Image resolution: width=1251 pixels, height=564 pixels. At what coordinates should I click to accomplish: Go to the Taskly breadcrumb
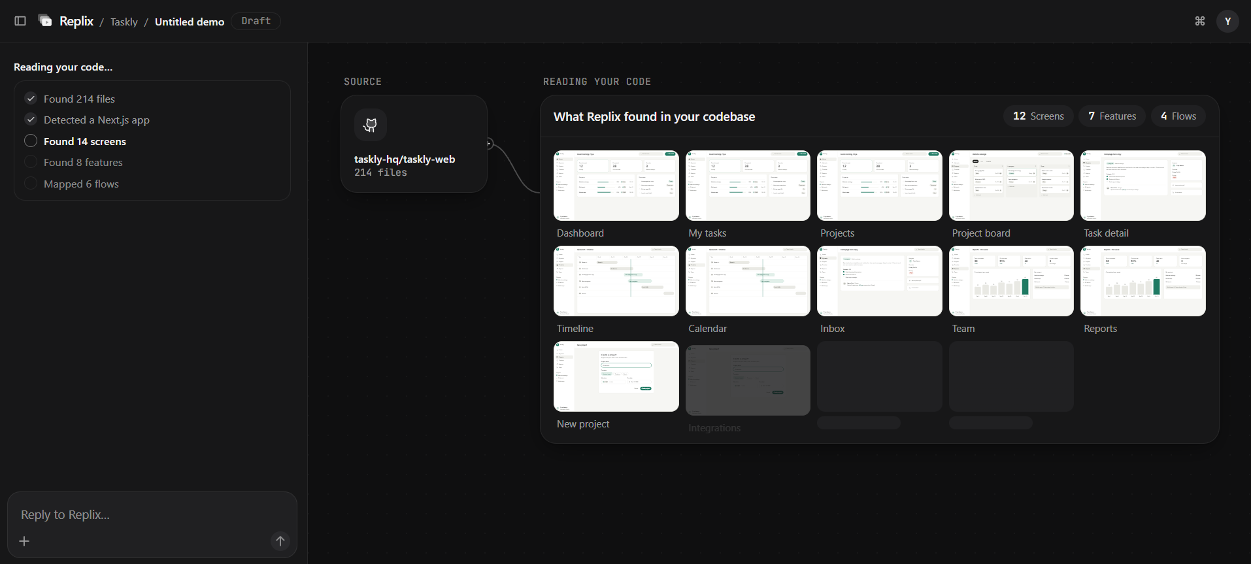tap(124, 22)
